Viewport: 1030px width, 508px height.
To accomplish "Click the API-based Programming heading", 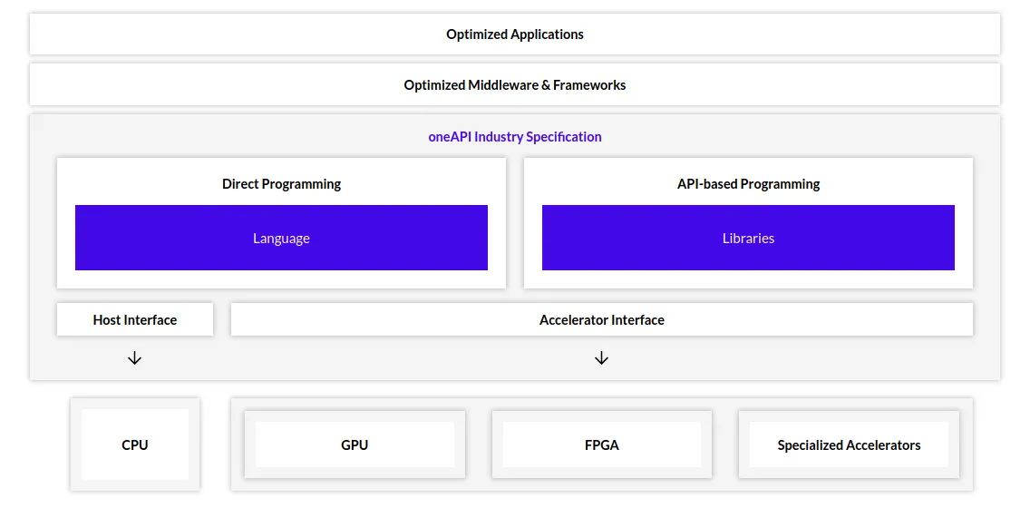I will (748, 184).
